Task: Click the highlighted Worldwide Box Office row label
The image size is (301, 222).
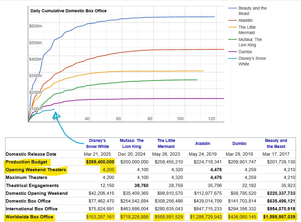Action: [29, 217]
